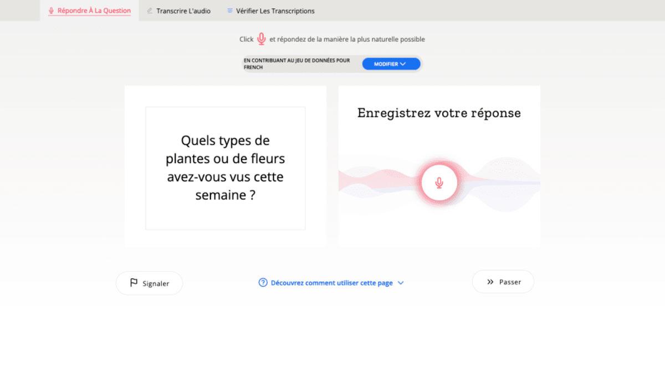Click the Signaler button
665x385 pixels.
149,283
